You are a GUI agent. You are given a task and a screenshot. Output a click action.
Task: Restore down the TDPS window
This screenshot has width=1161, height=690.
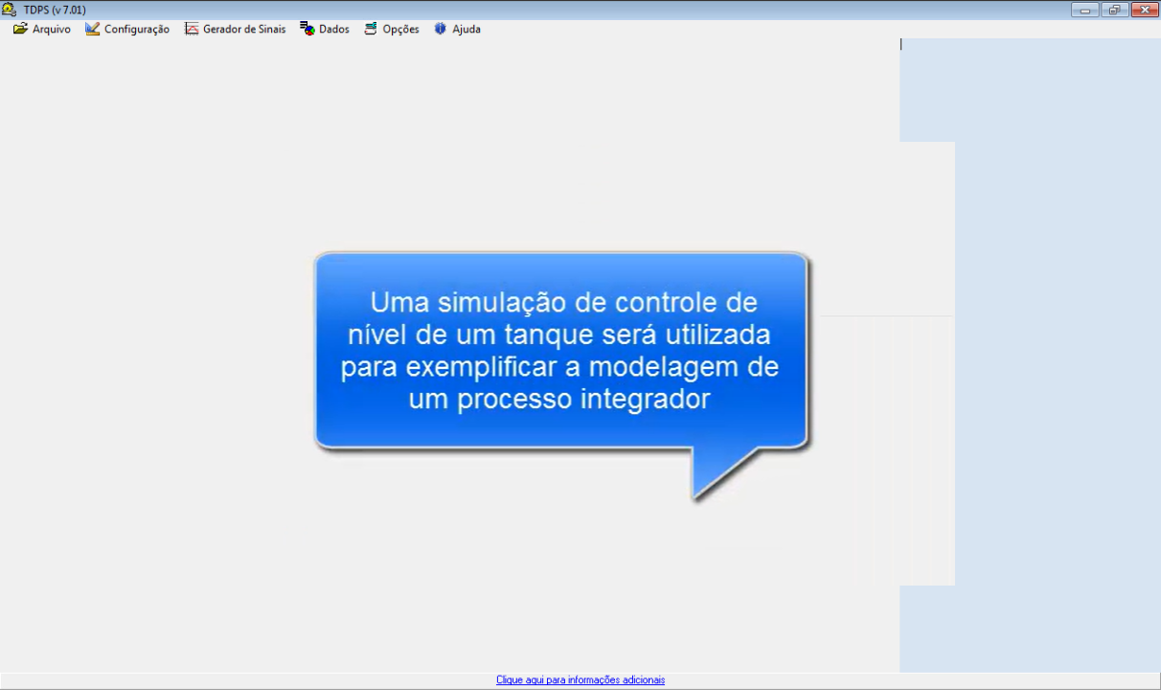coord(1114,10)
